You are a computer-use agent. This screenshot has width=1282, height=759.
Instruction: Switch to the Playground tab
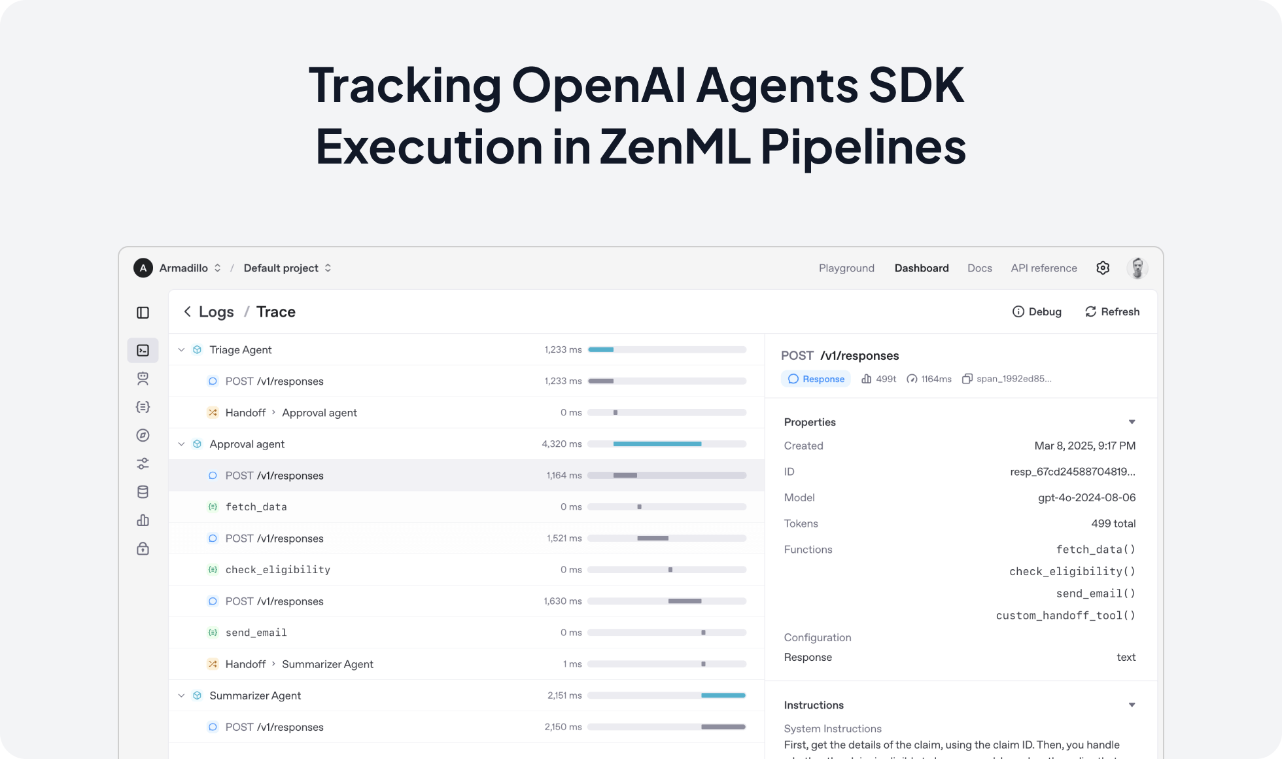point(846,268)
